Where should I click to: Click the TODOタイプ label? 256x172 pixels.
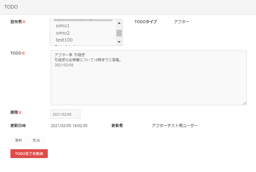(x=146, y=22)
